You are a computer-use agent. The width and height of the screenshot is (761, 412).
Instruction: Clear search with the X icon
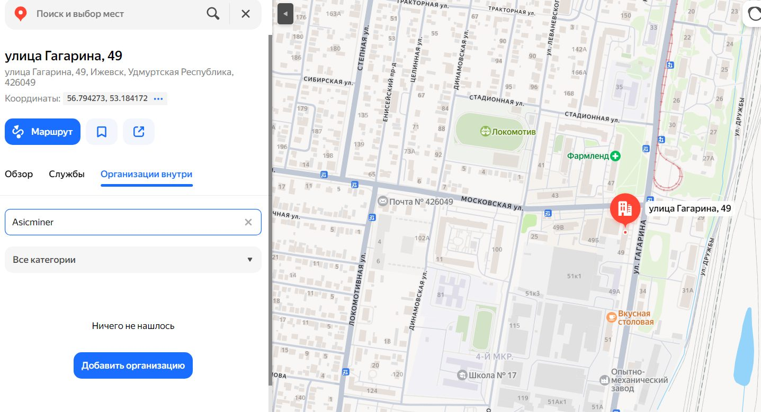[x=246, y=14]
